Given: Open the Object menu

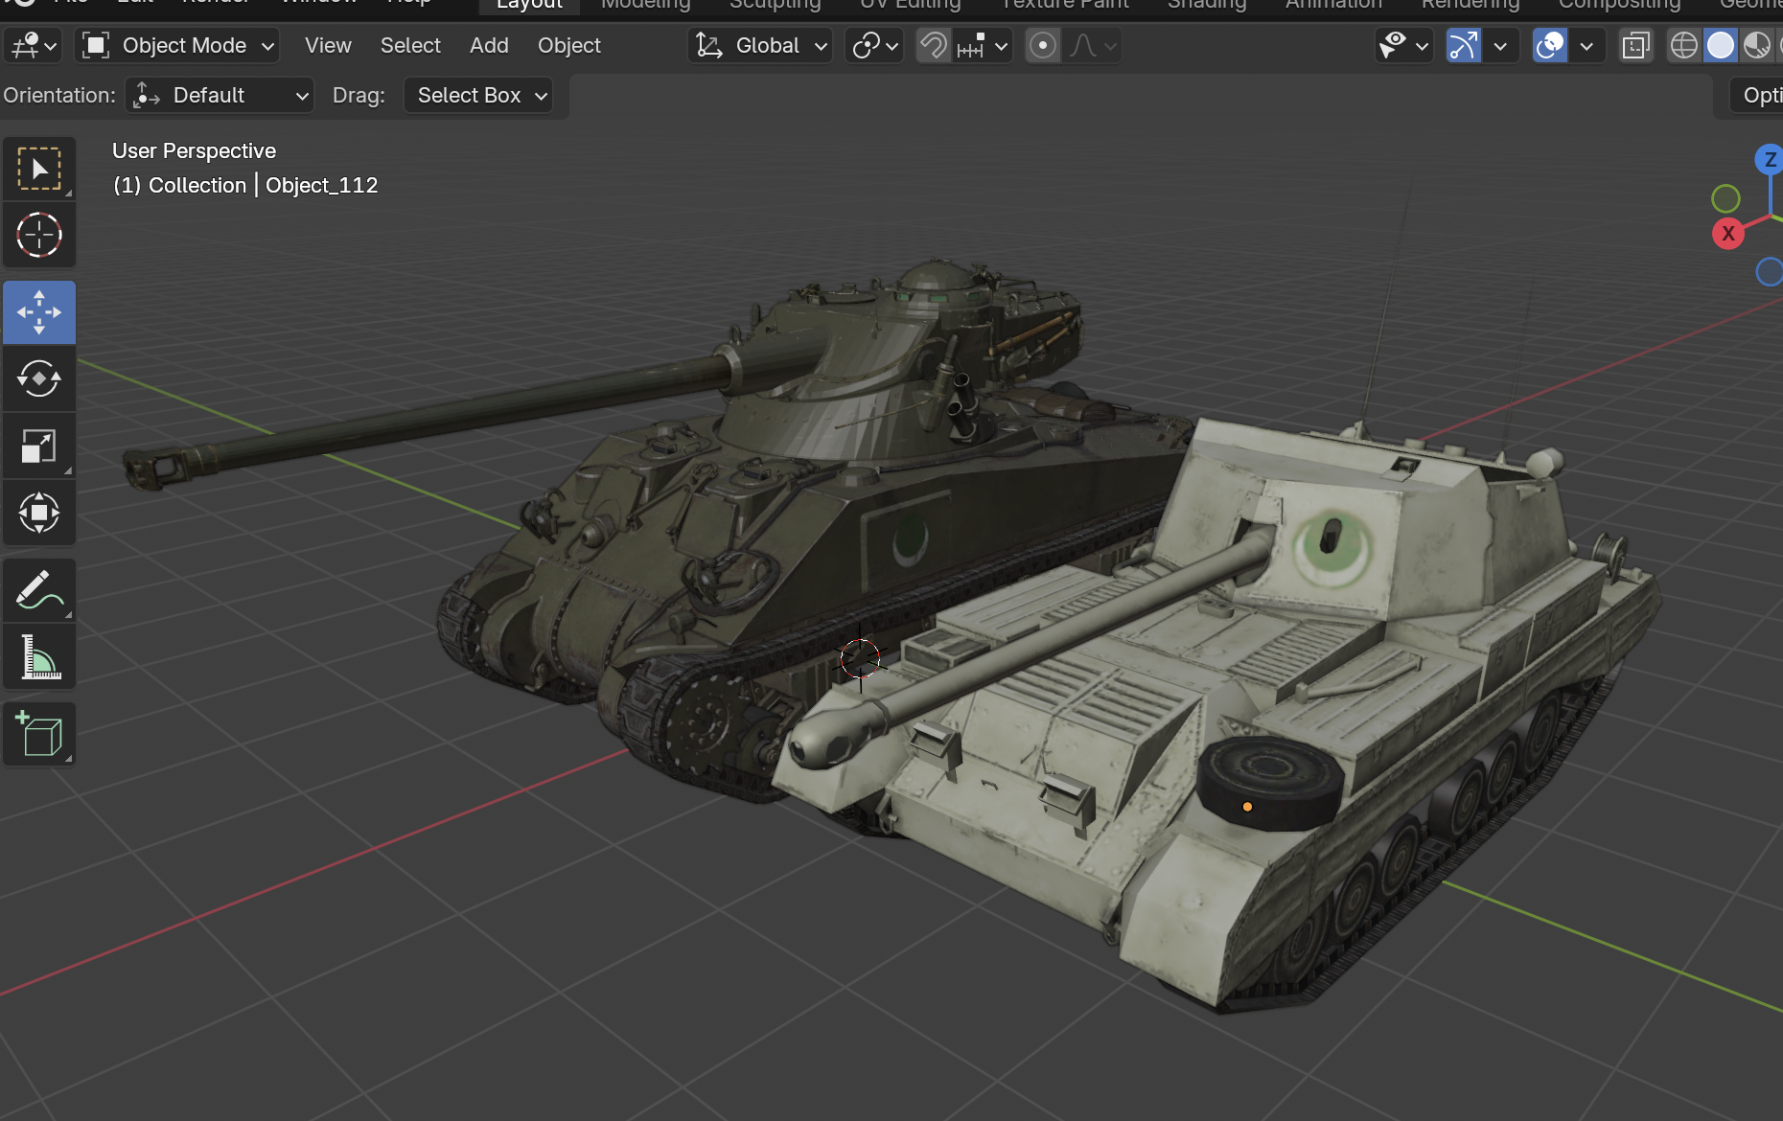Looking at the screenshot, I should click(568, 45).
